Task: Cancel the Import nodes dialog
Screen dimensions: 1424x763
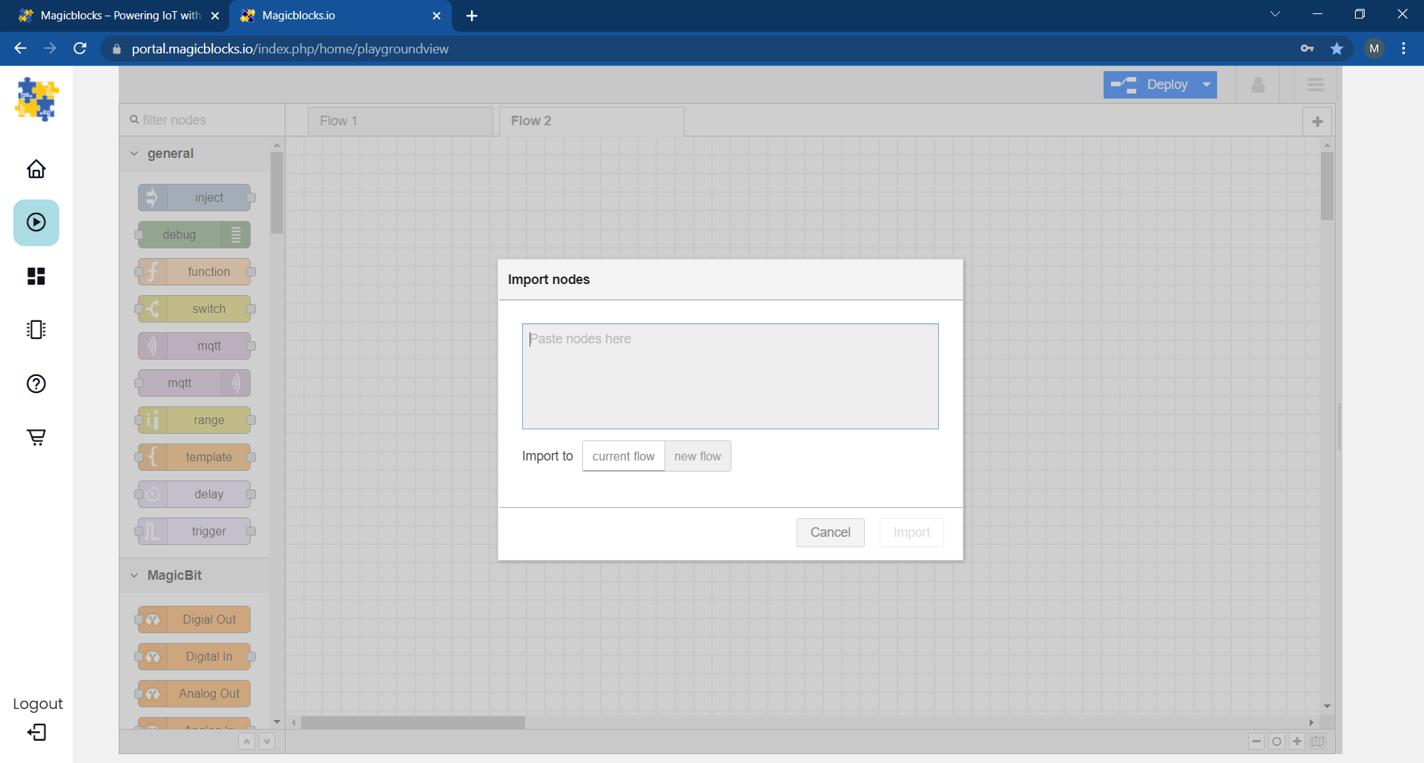Action: click(830, 532)
